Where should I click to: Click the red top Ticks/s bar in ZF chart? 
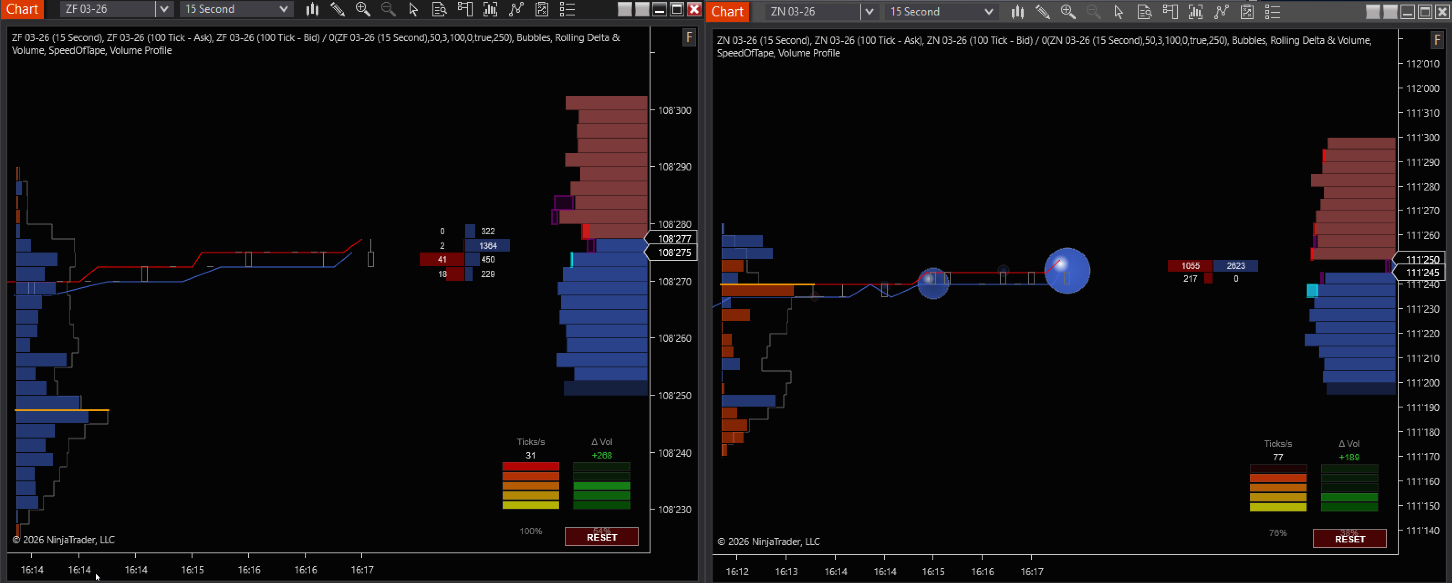point(531,466)
